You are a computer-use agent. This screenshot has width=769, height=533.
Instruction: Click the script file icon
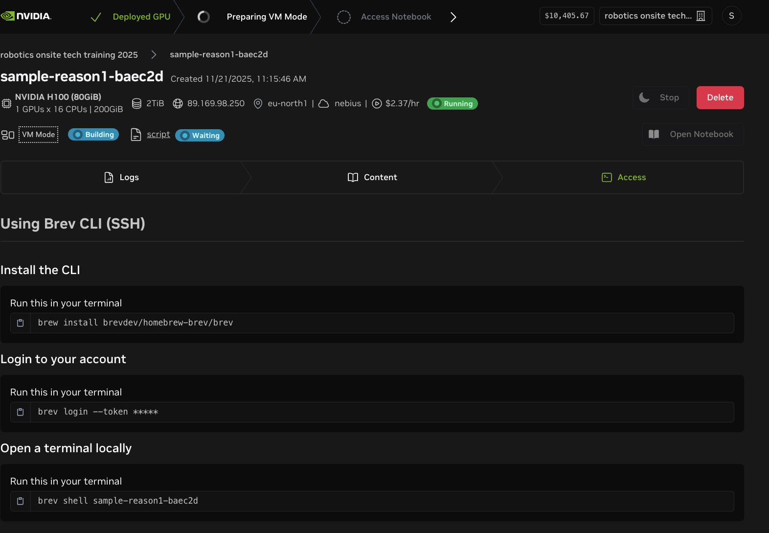pos(136,135)
